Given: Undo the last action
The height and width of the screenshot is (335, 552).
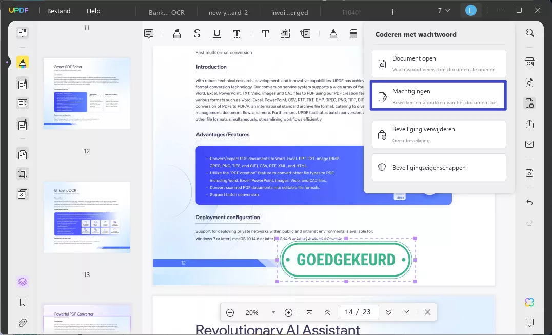Looking at the screenshot, I should pos(529,202).
